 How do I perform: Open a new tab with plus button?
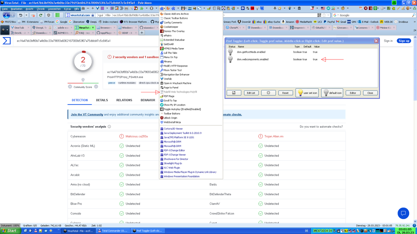142,33
